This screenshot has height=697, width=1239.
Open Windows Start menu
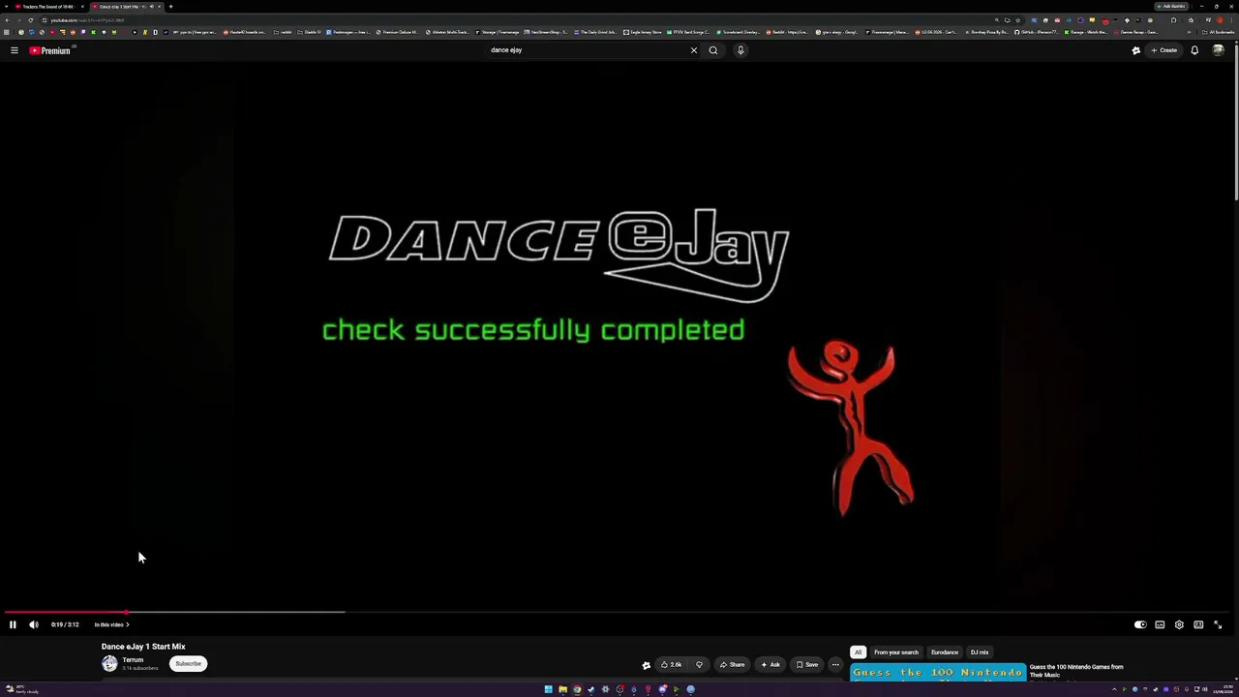pyautogui.click(x=548, y=689)
